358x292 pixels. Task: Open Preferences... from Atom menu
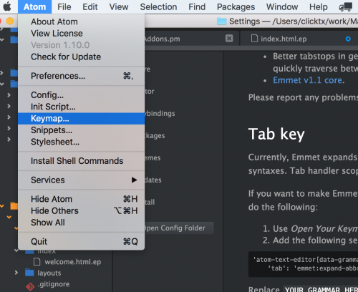(82, 76)
